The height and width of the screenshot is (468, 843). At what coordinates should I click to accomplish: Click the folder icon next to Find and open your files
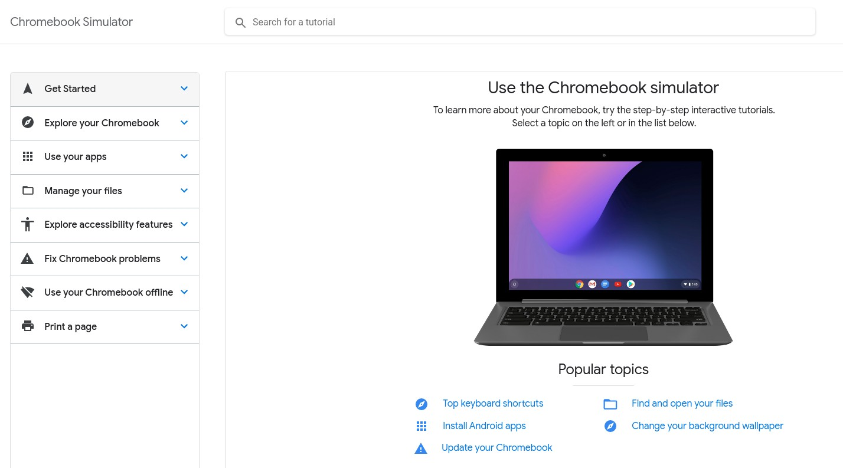[610, 404]
